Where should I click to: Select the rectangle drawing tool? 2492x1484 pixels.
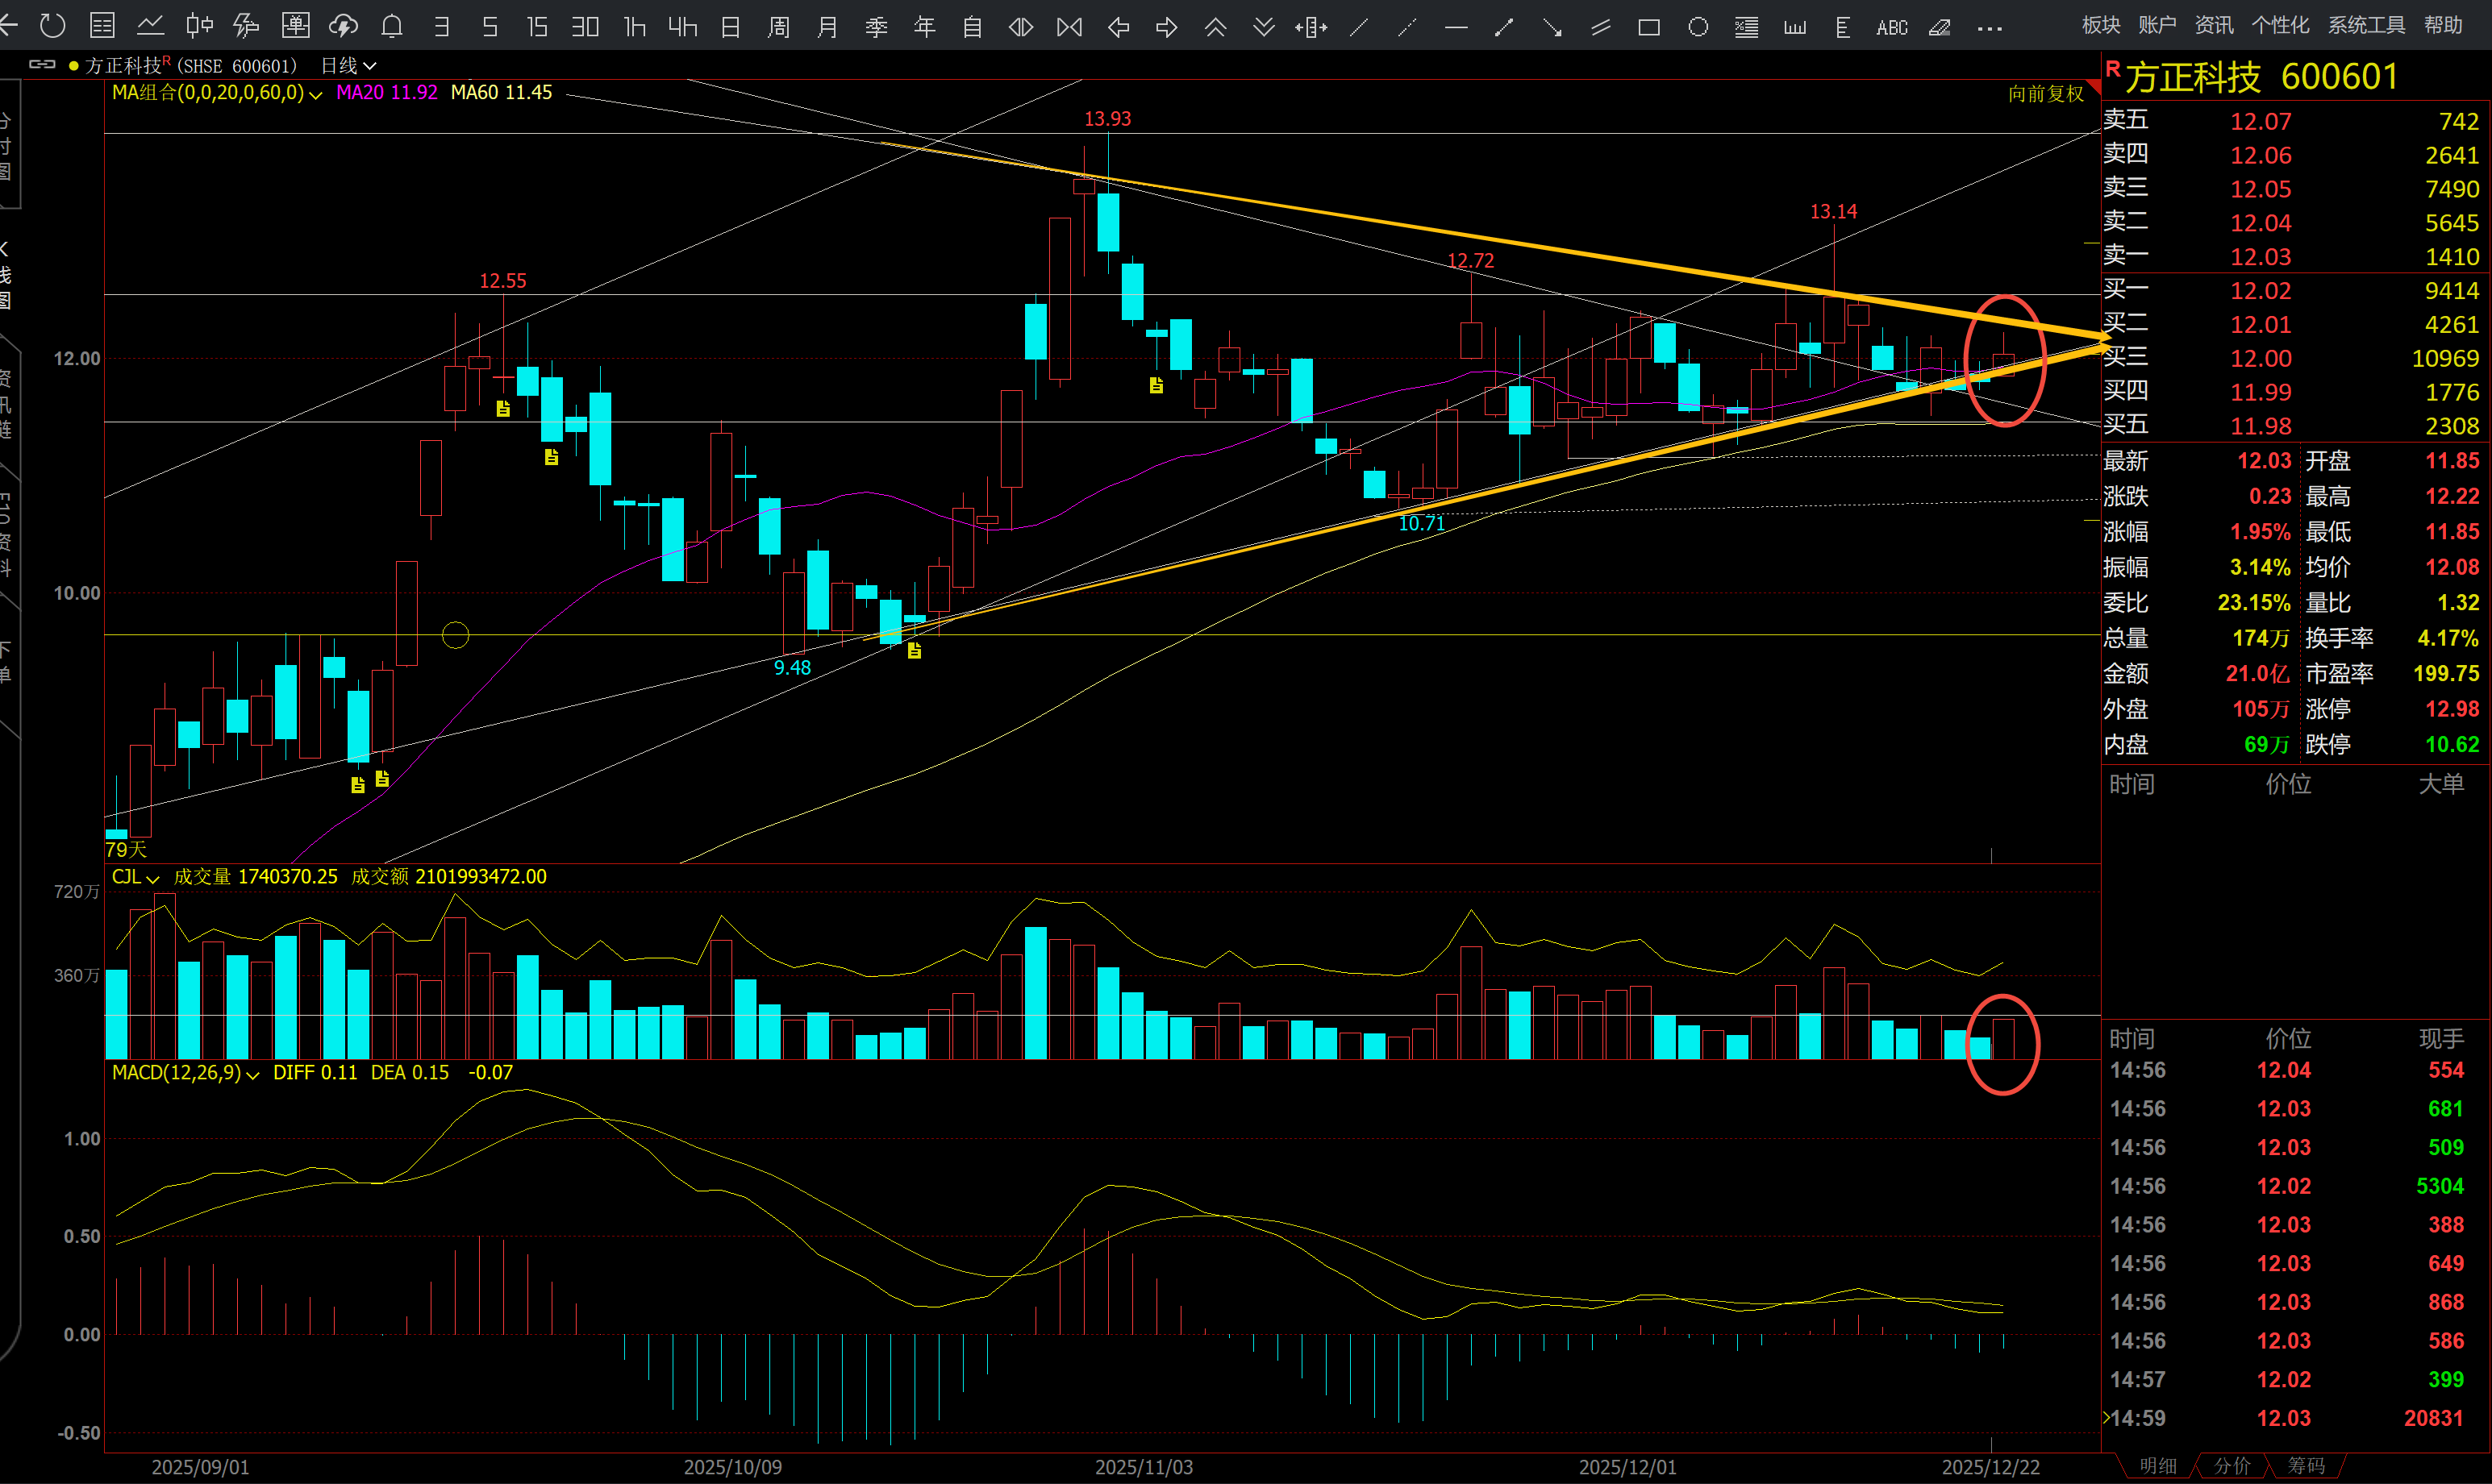point(1648,27)
